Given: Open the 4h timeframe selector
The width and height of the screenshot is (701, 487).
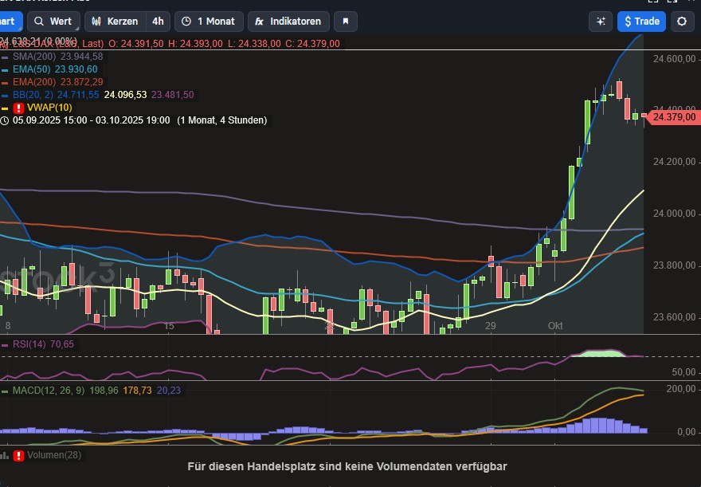Looking at the screenshot, I should click(157, 22).
